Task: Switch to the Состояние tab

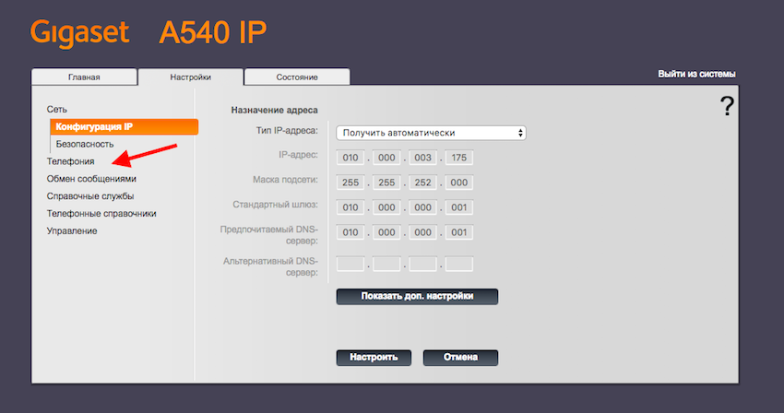Action: (296, 77)
